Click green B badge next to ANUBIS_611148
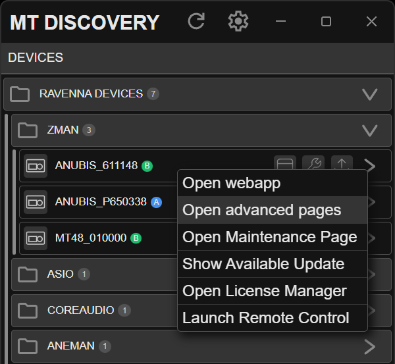This screenshot has width=395, height=364. (x=147, y=166)
